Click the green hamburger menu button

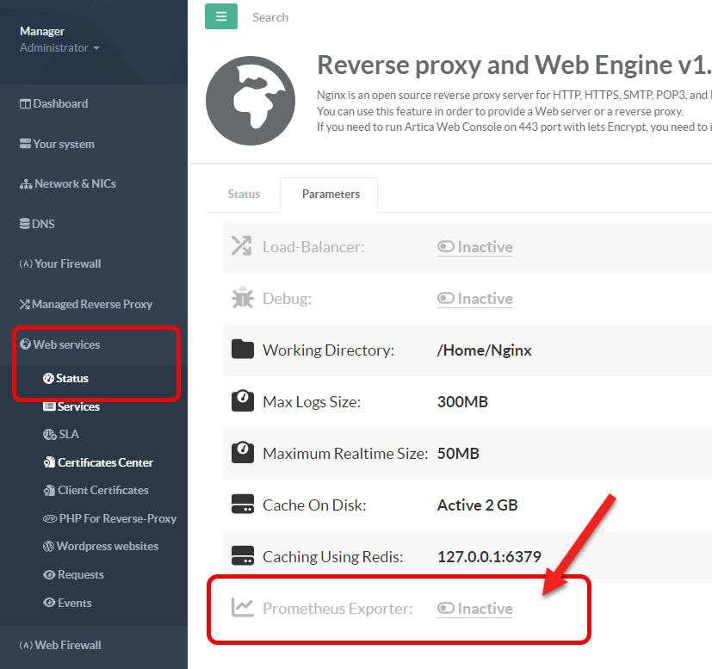[220, 16]
